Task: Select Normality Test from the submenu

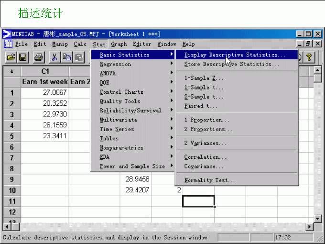Action: click(210, 180)
